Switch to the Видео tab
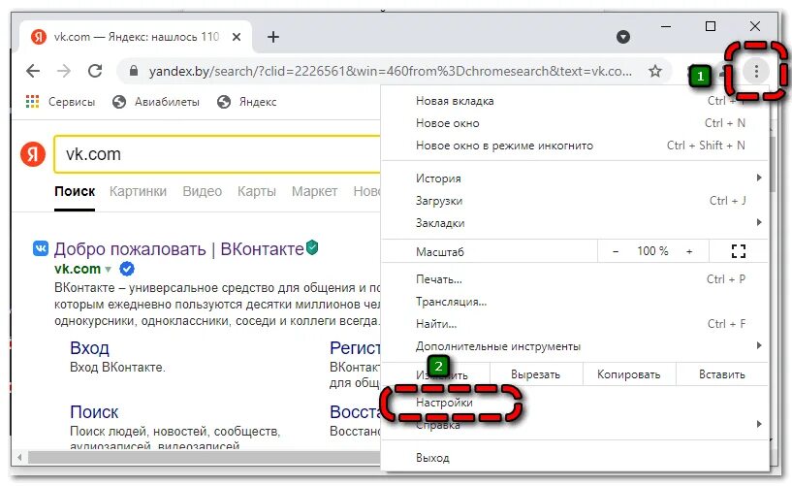Viewport: 792px width, 486px height. [202, 191]
